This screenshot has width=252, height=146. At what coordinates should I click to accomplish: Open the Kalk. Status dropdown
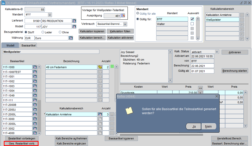217,52
